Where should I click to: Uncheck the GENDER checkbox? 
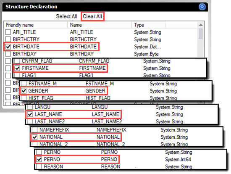click(24, 91)
